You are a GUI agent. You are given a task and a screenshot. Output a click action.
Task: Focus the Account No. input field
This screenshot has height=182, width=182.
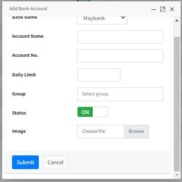click(120, 56)
